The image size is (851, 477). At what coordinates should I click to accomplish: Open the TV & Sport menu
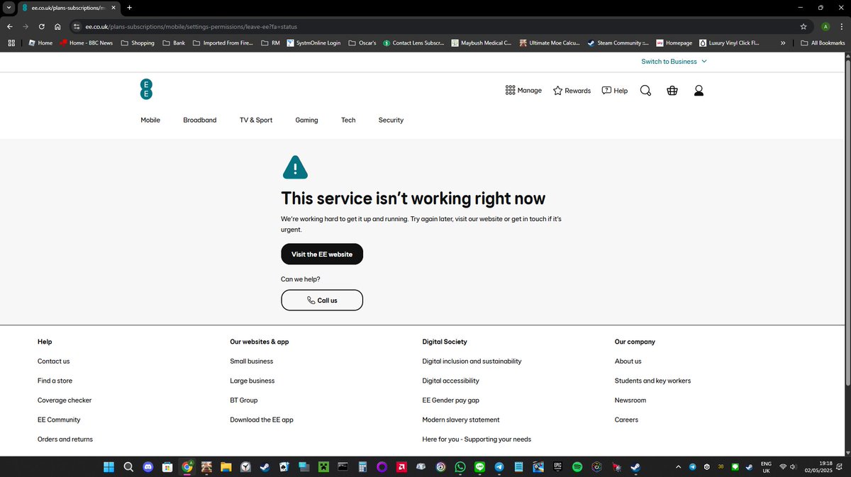256,120
